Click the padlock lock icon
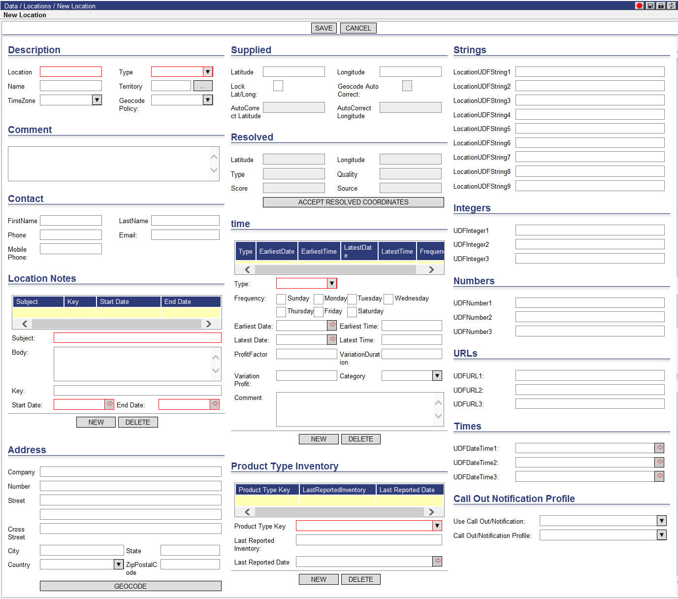The width and height of the screenshot is (678, 599). tap(661, 5)
